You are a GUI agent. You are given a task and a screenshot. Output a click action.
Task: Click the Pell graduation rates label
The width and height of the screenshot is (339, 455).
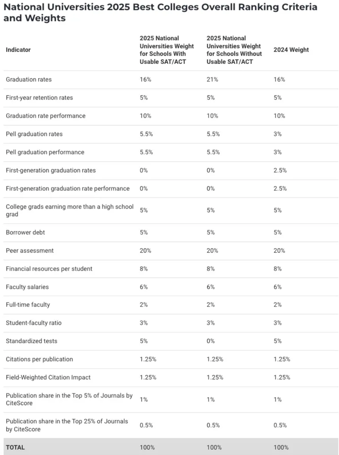point(34,134)
